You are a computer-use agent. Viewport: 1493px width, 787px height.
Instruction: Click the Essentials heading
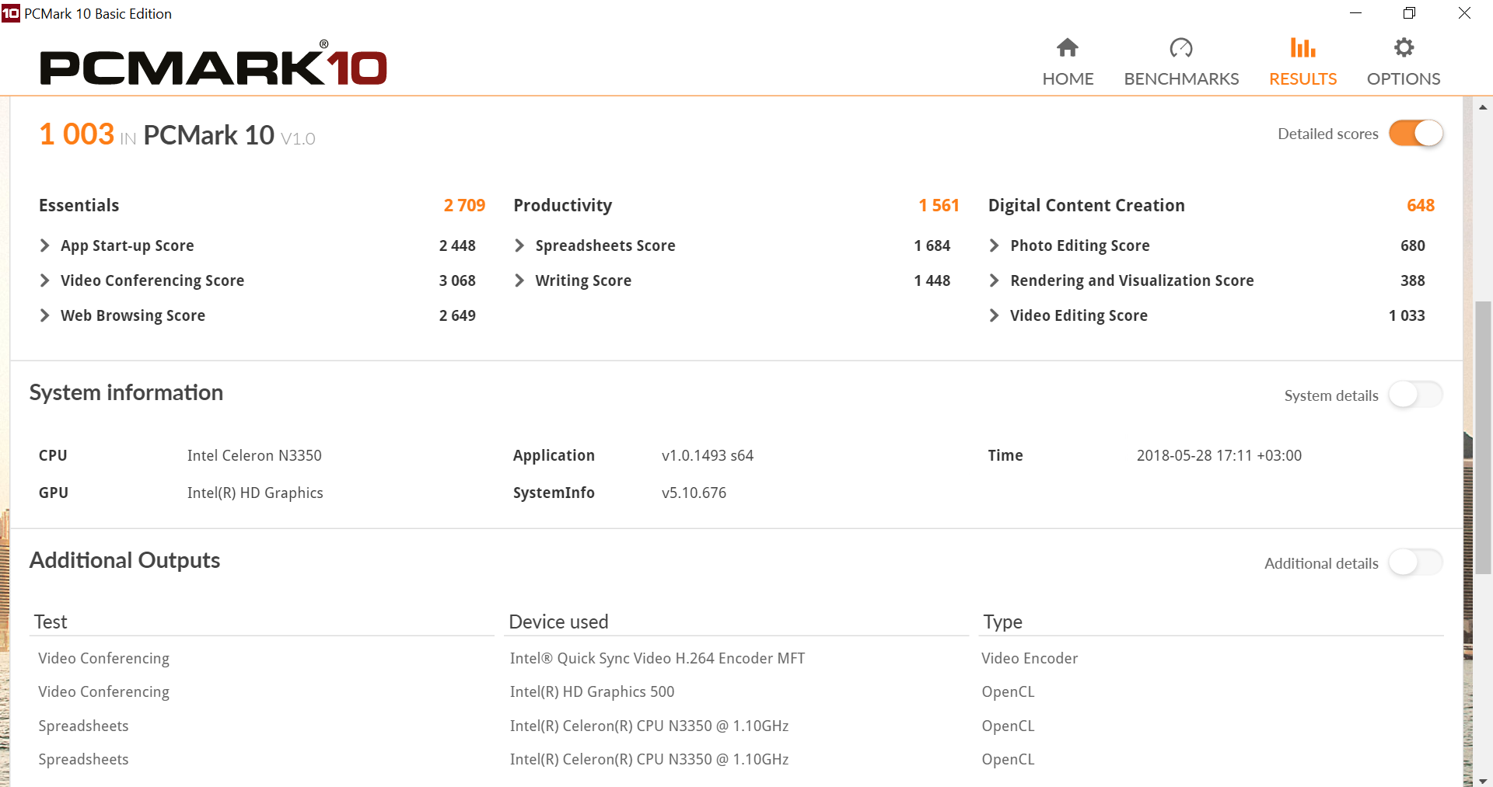[x=79, y=205]
